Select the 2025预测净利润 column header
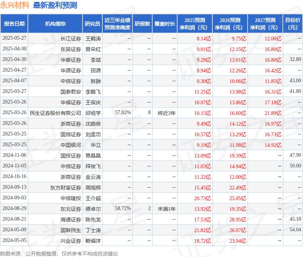This screenshot has height=257, width=303. pos(195,23)
